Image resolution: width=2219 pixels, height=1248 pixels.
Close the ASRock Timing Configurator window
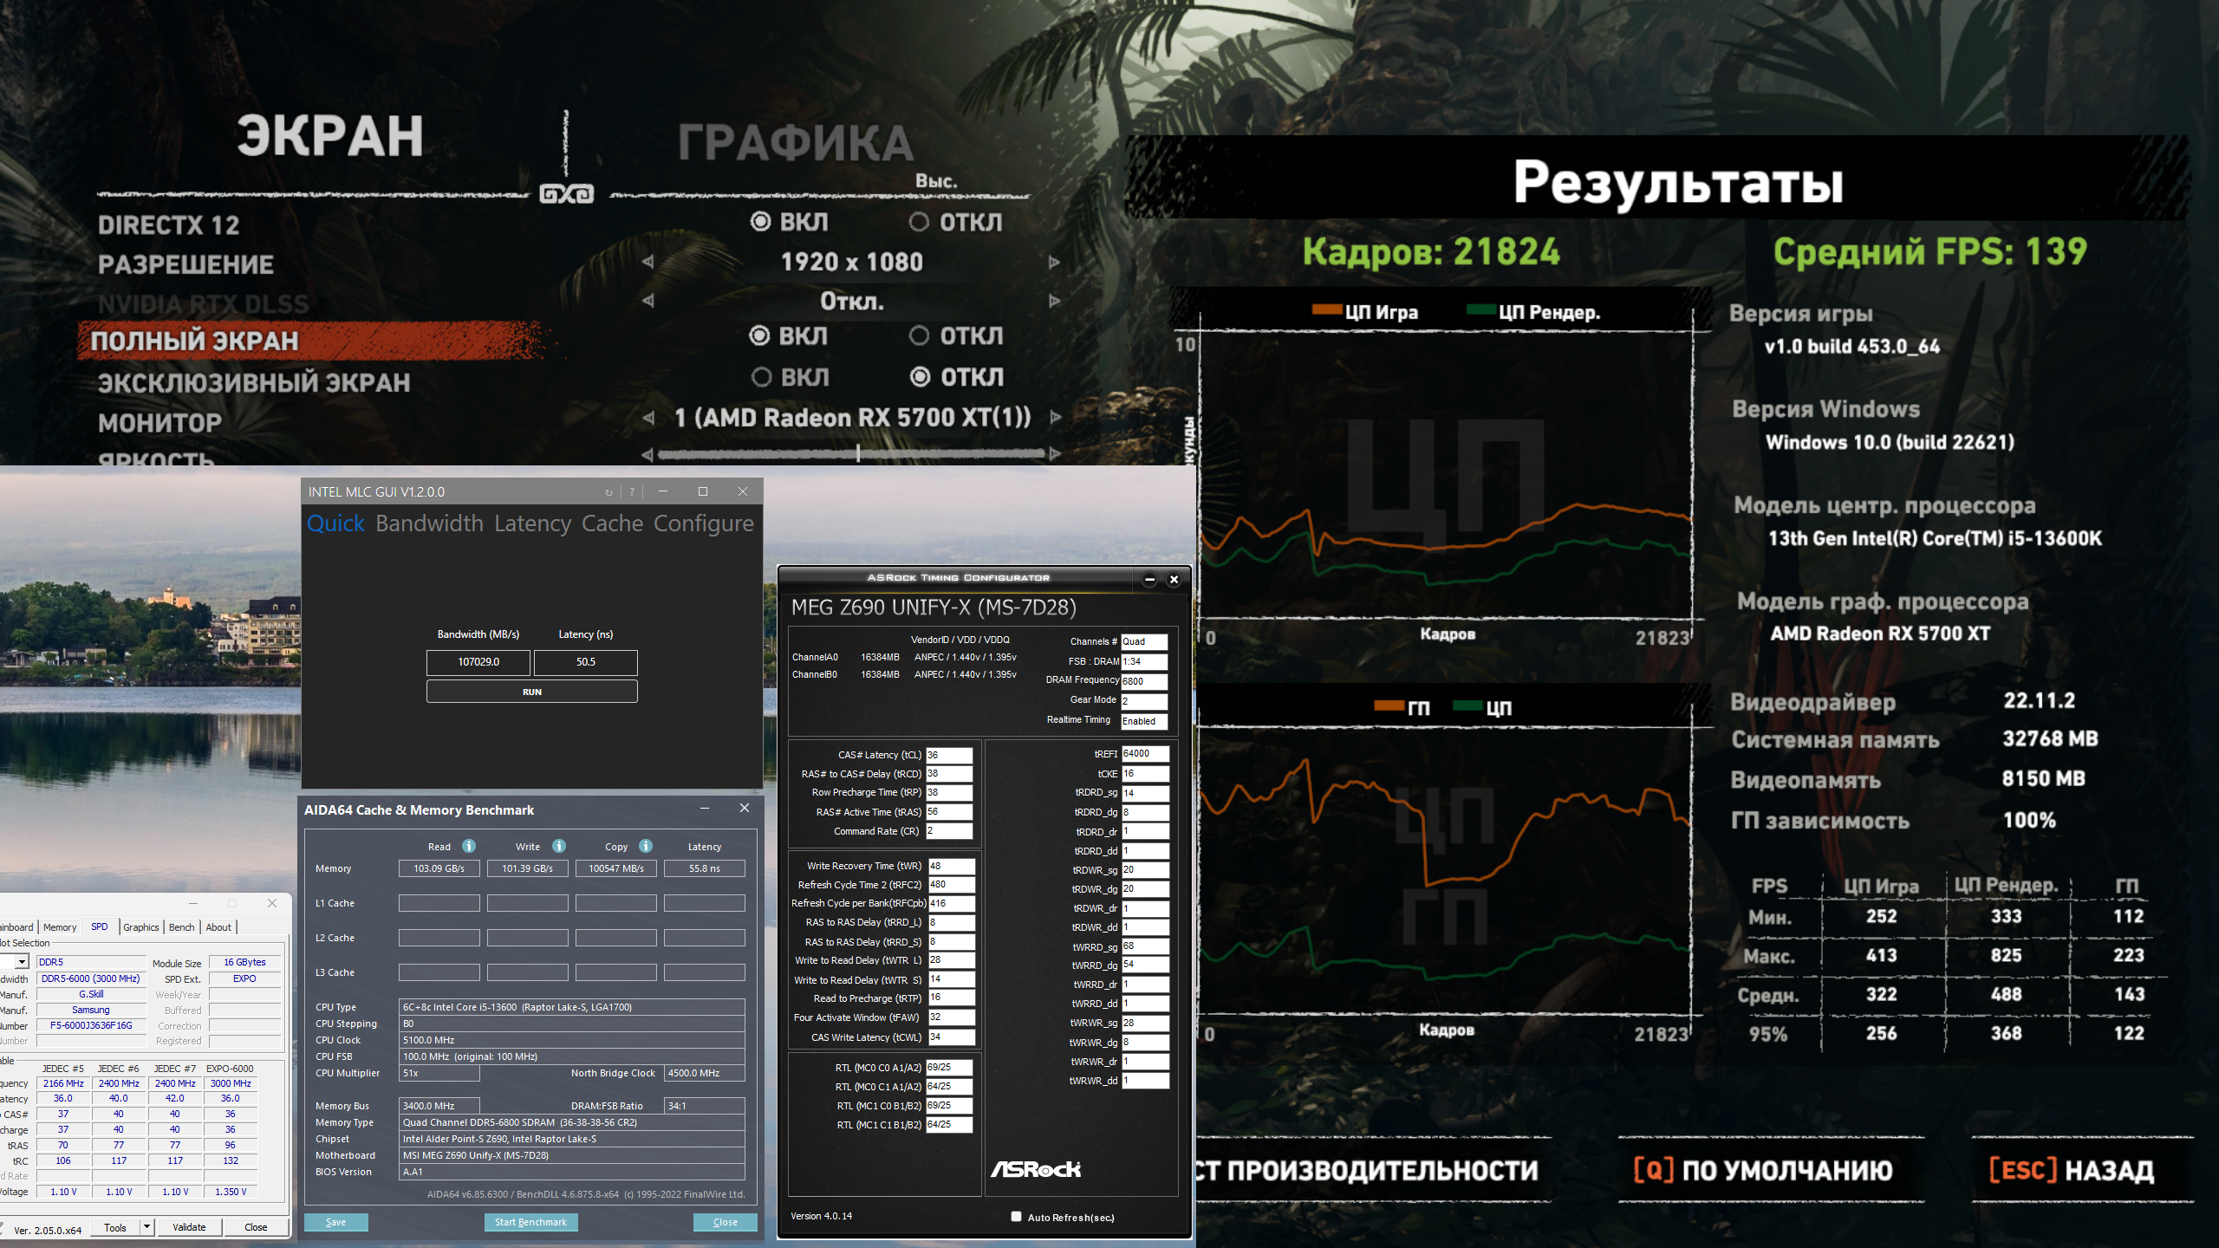pos(1174,580)
